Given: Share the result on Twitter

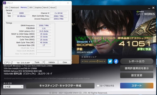Looking at the screenshot, I should pyautogui.click(x=110, y=61).
